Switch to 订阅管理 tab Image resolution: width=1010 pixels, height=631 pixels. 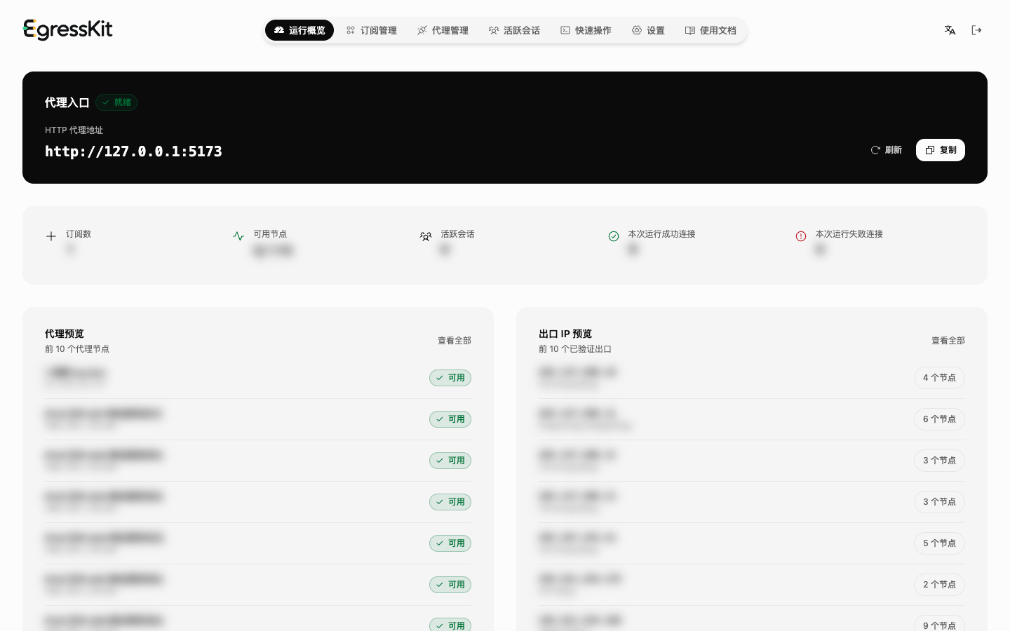pyautogui.click(x=371, y=30)
